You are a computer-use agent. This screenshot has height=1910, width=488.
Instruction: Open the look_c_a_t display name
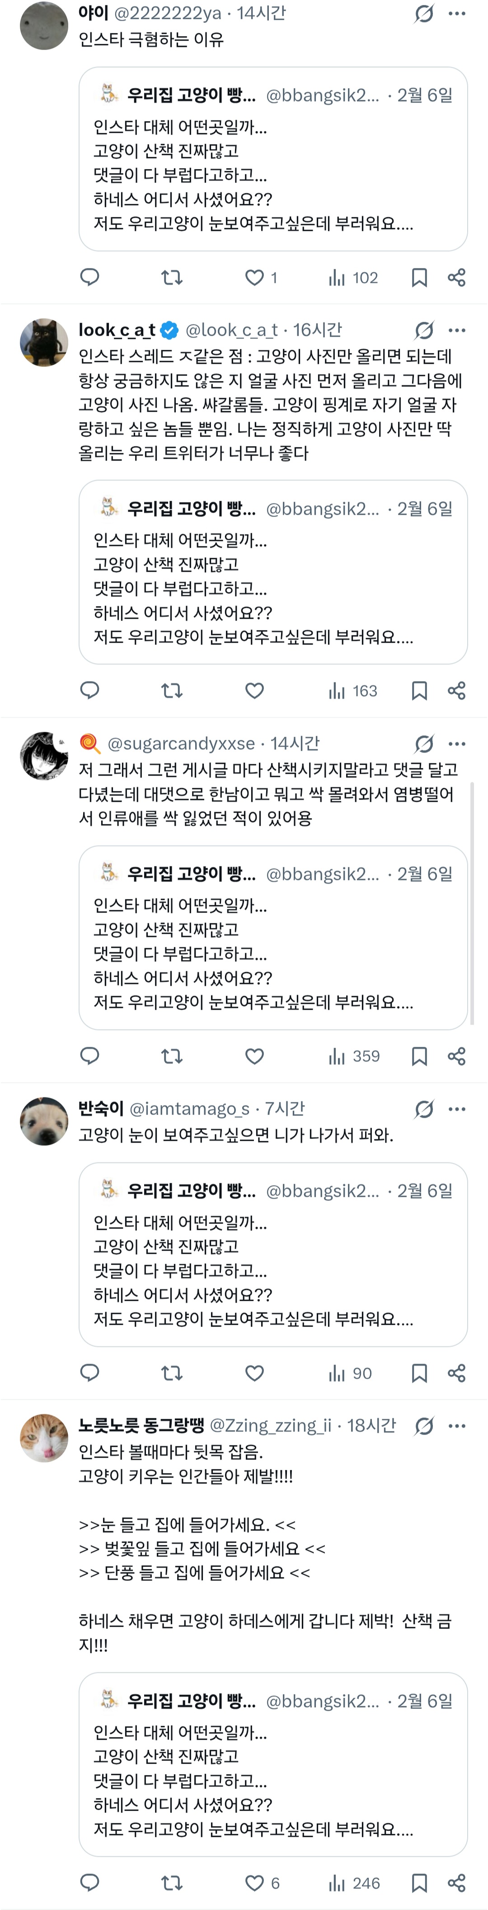(x=117, y=330)
